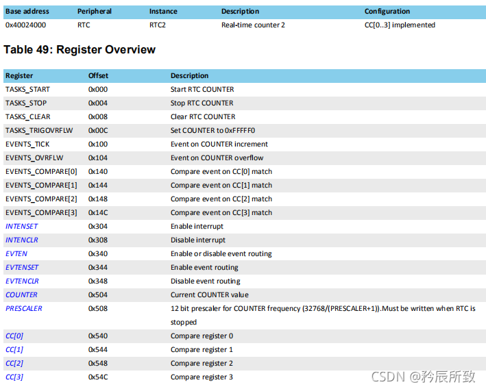Click the Offset column header
The image size is (486, 389).
(x=98, y=75)
